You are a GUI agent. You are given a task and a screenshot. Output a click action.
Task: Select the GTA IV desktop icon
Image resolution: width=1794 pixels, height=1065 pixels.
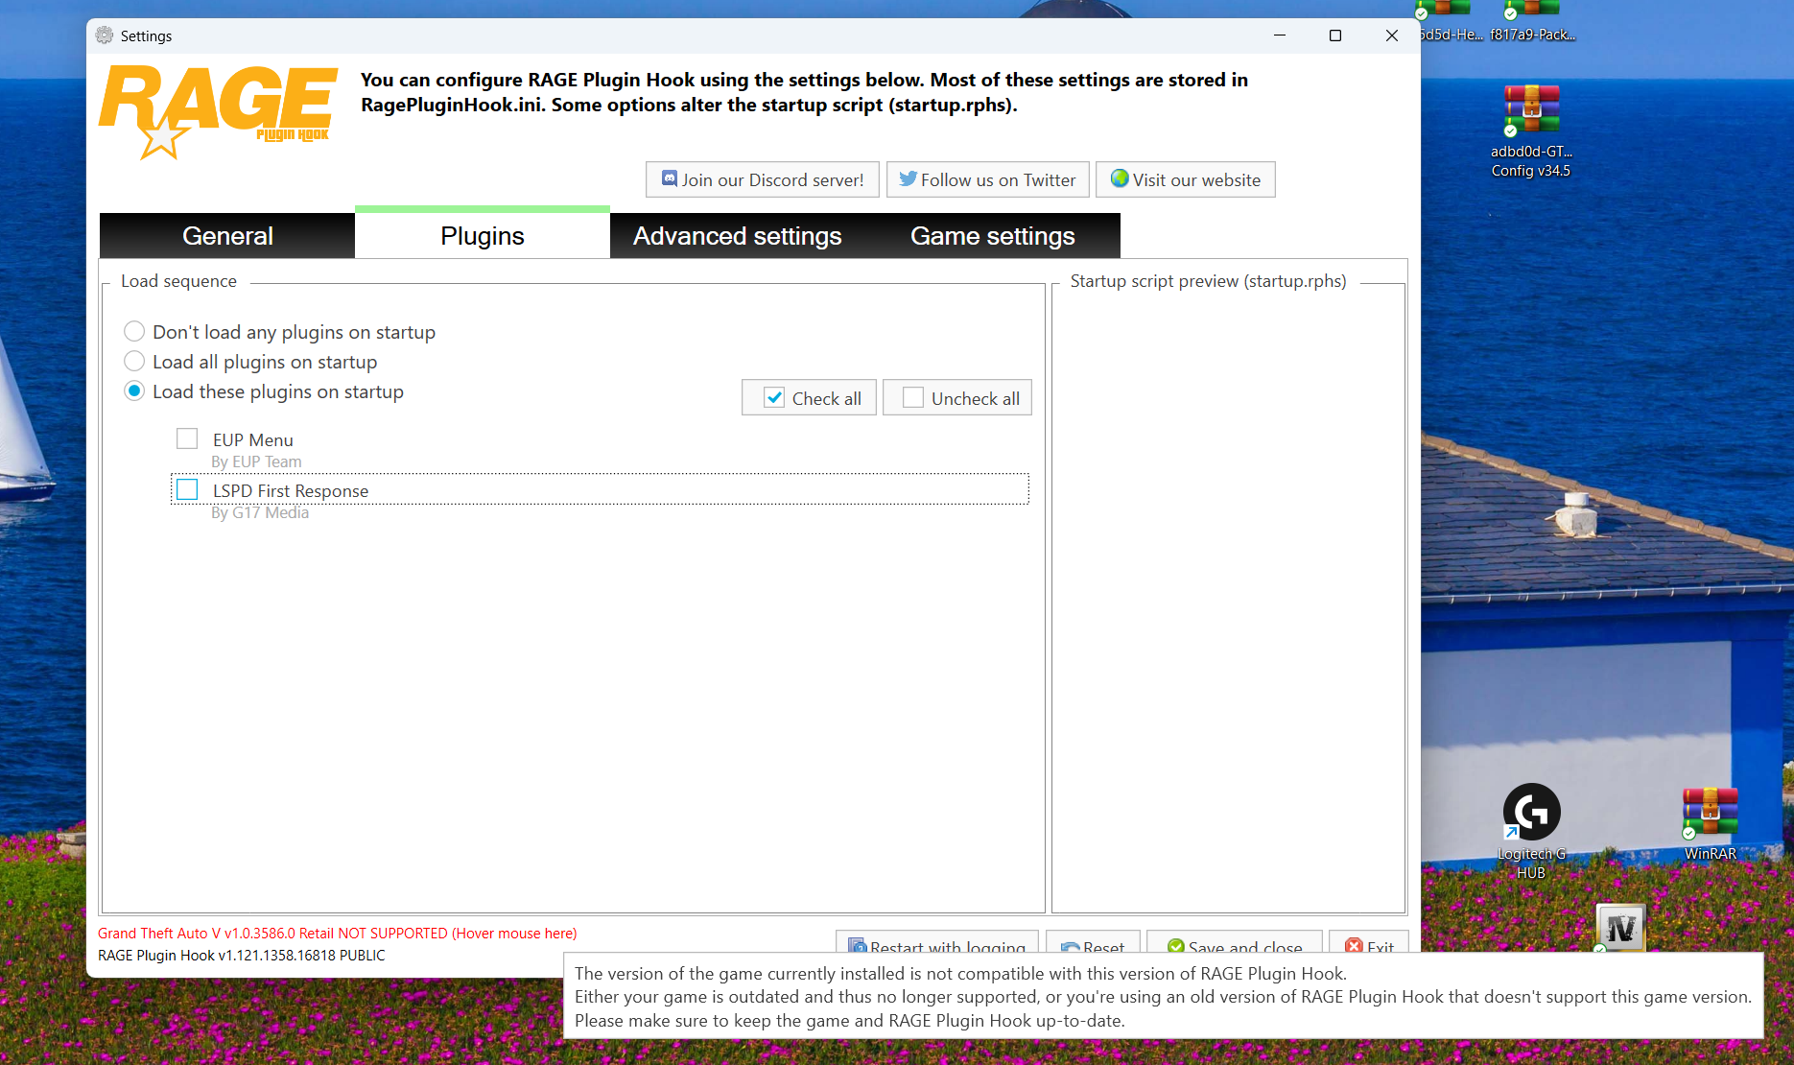1620,928
